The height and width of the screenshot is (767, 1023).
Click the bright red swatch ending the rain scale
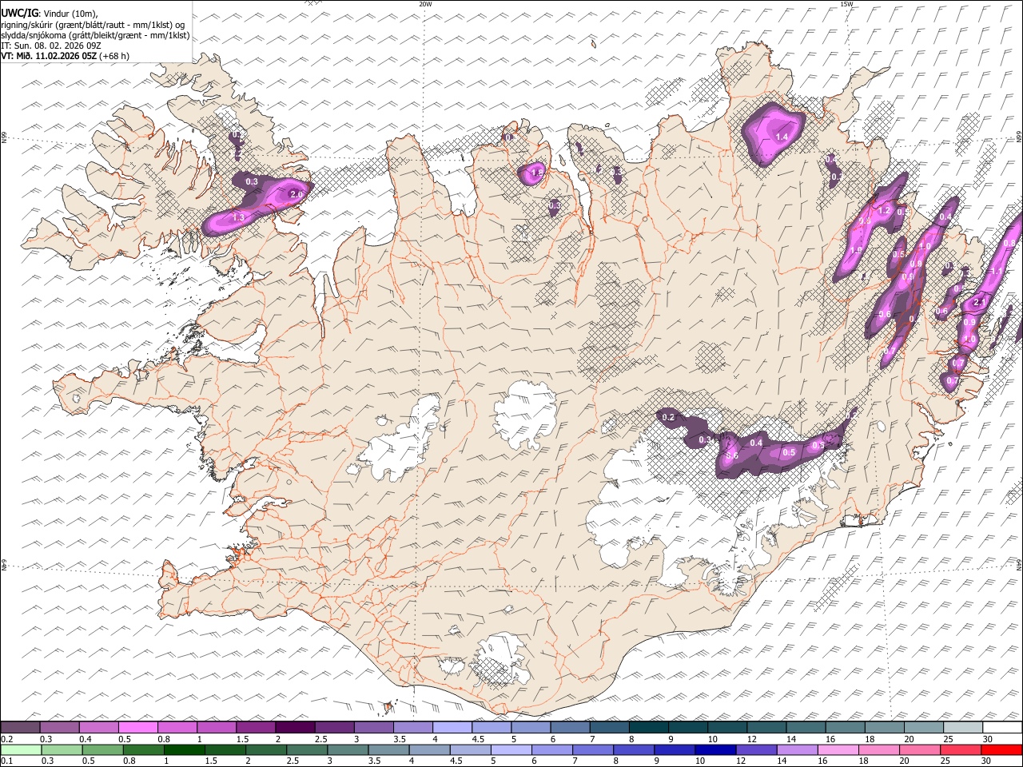(1001, 750)
